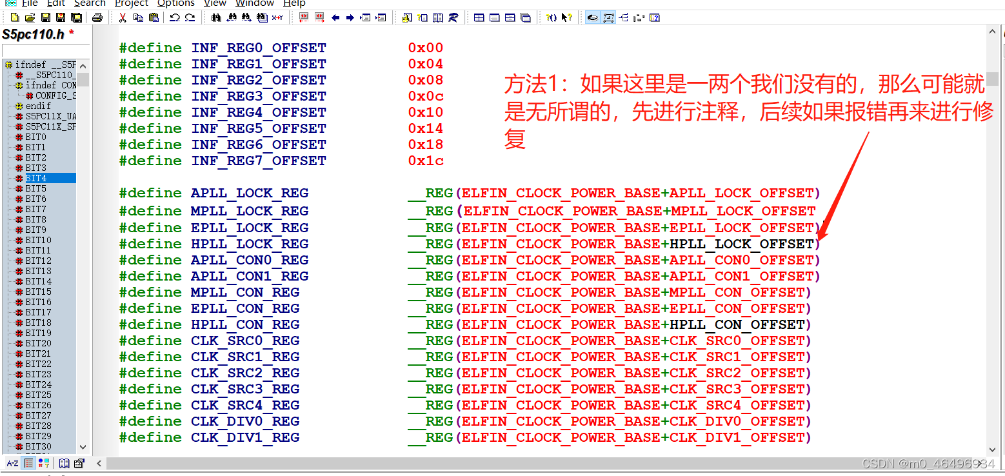Tile windows with the grid layout icon
1005x476 pixels.
(479, 17)
